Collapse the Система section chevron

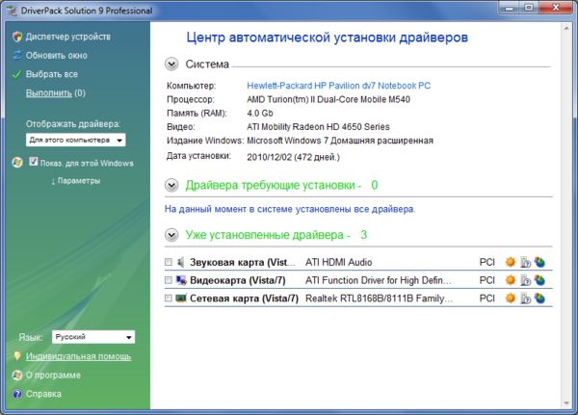171,65
